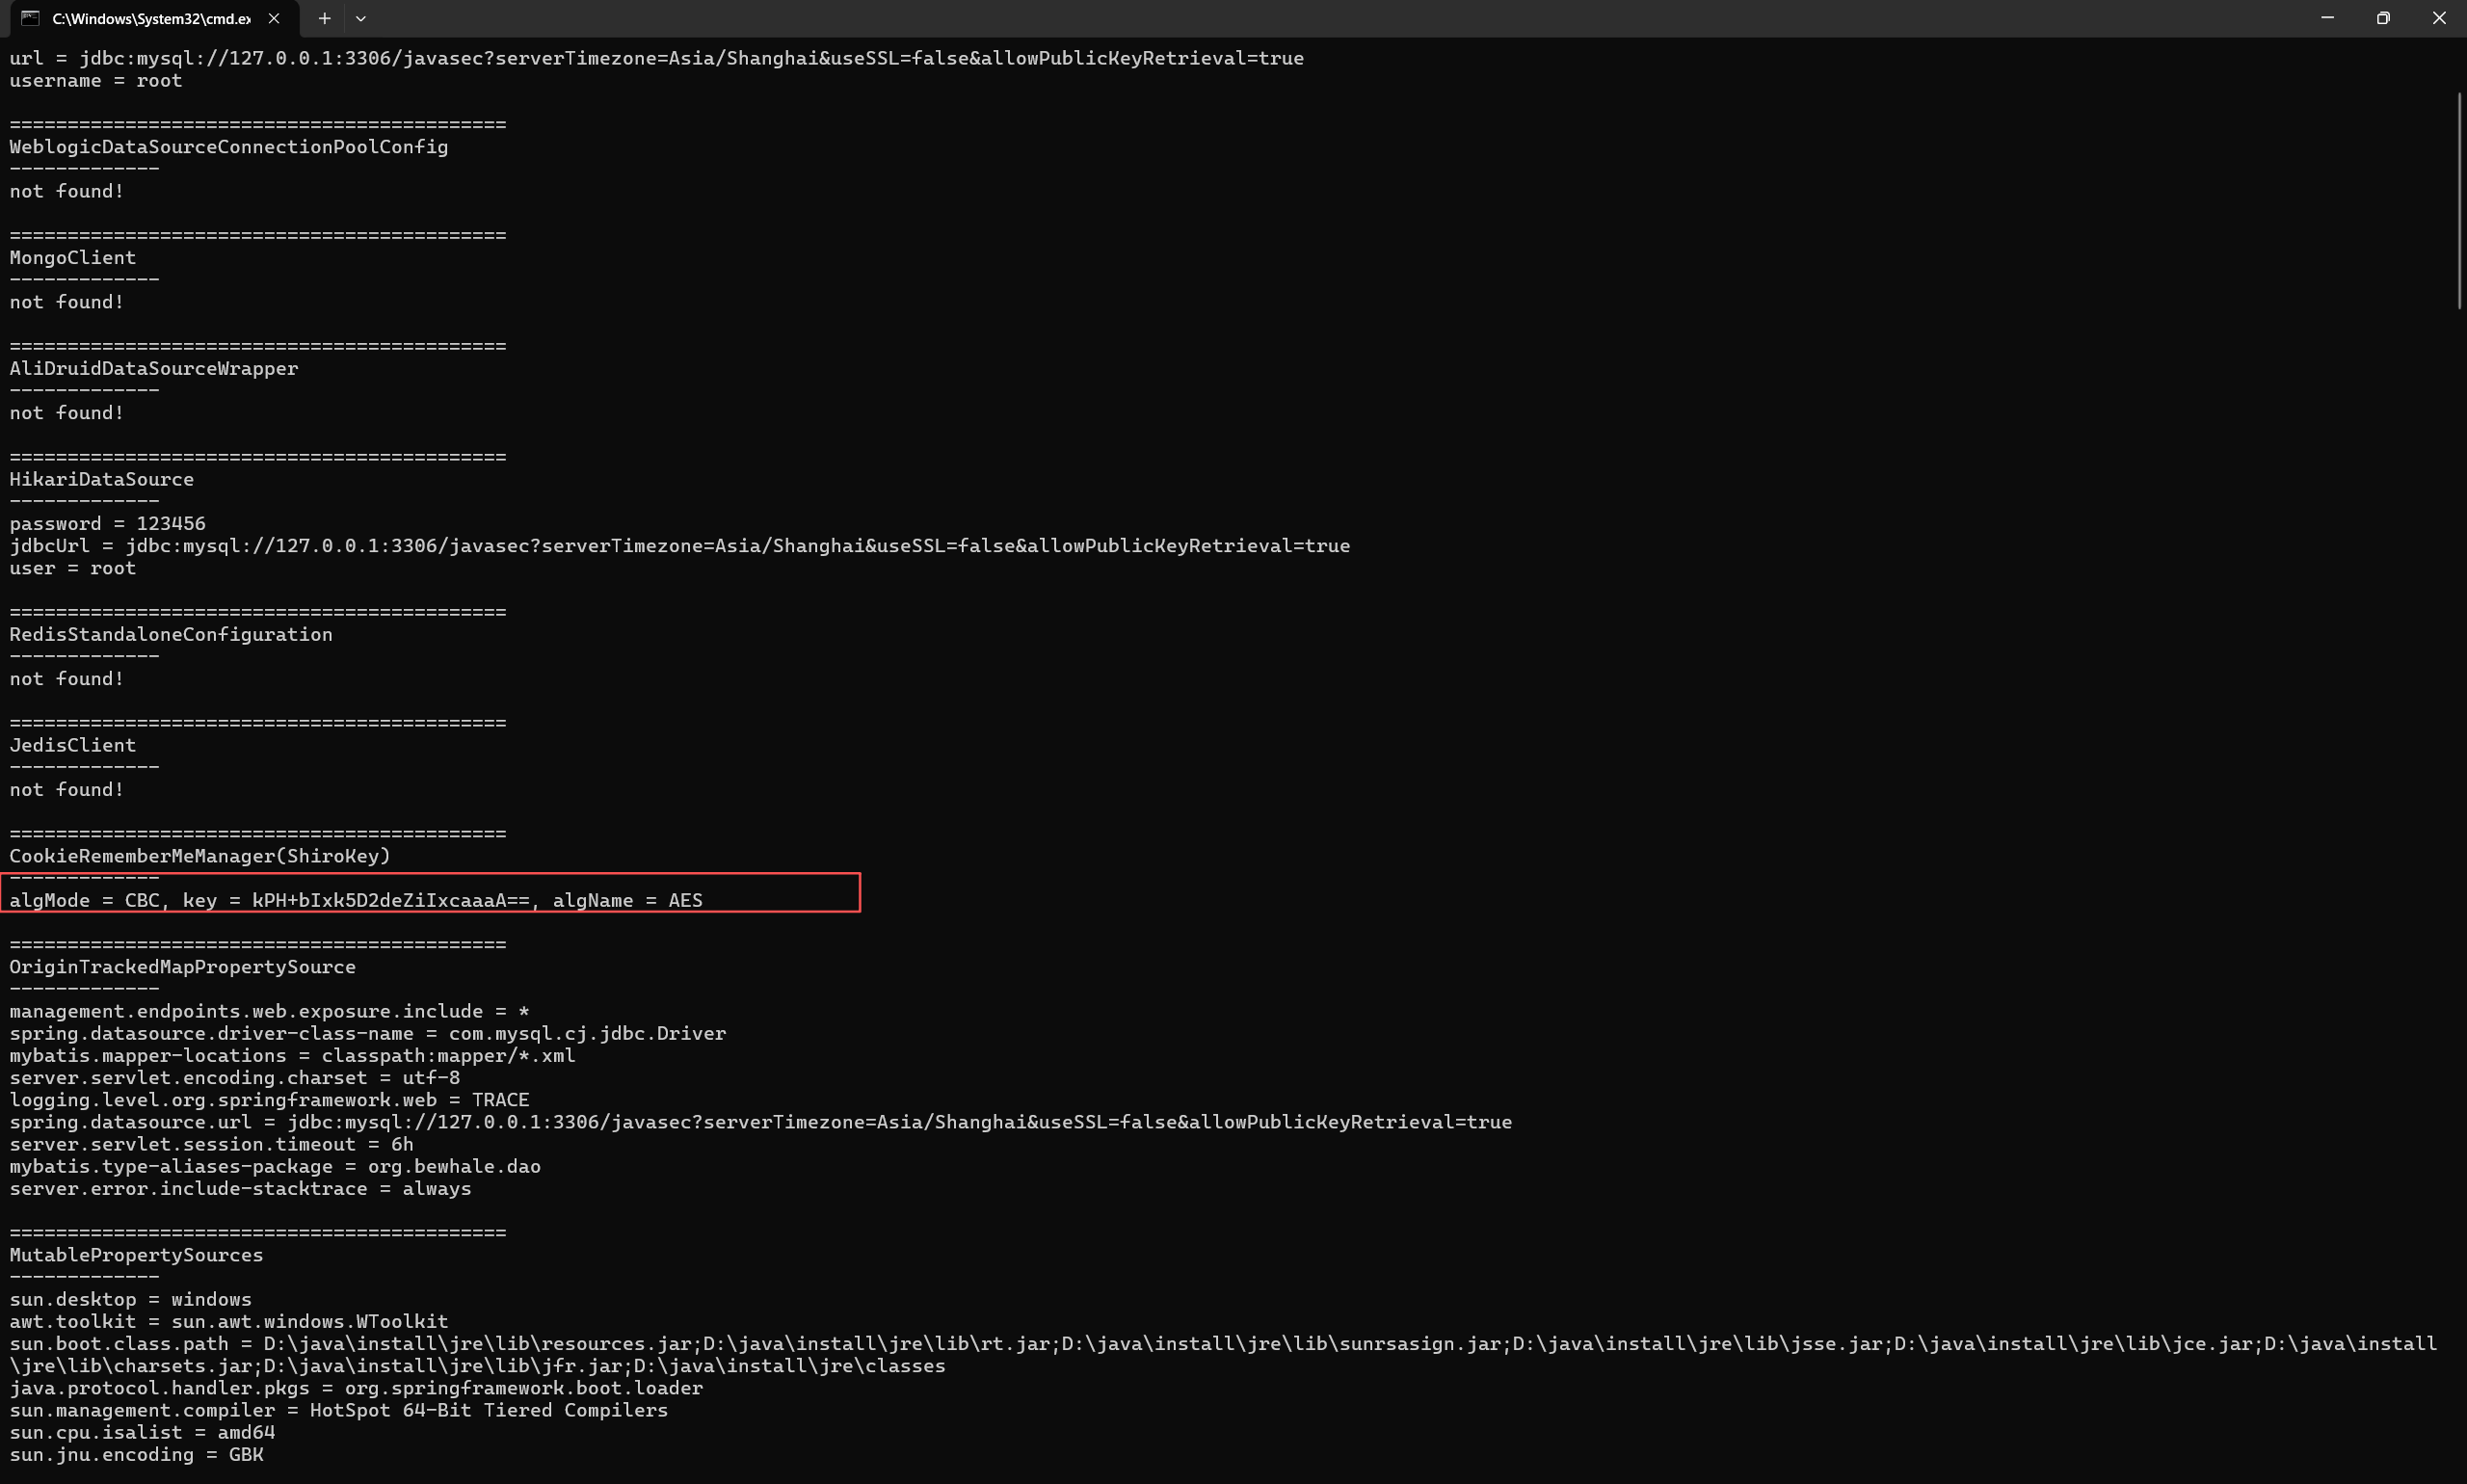
Task: Click the cmd icon in the tab
Action: (30, 18)
